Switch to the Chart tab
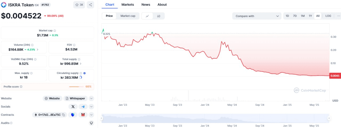The image size is (341, 128). [110, 5]
